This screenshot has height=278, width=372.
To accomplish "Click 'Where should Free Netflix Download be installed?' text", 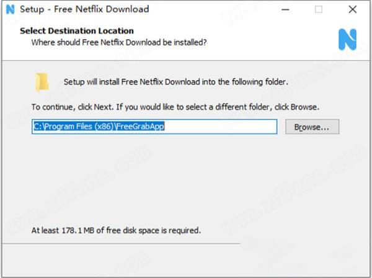I will click(x=119, y=42).
